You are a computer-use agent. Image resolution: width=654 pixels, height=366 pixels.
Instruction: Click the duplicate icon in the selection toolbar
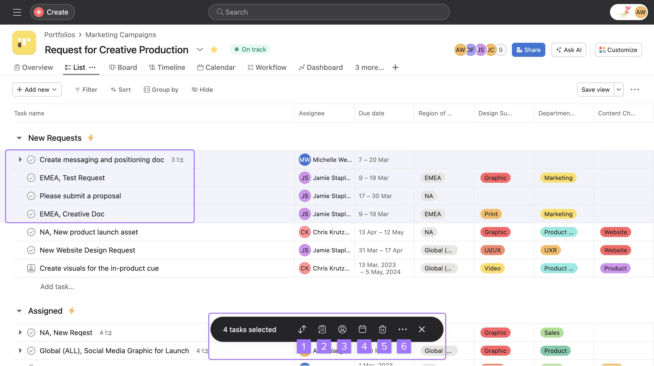pyautogui.click(x=322, y=329)
